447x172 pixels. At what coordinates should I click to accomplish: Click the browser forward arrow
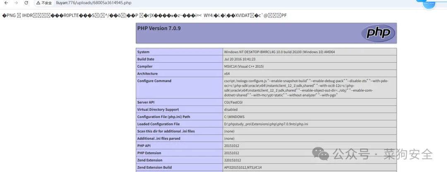[x=16, y=3]
